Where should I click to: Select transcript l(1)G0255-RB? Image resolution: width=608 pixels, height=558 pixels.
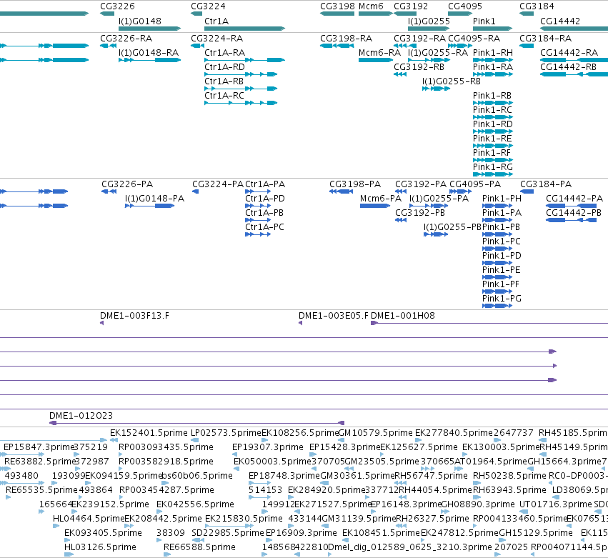tap(452, 81)
